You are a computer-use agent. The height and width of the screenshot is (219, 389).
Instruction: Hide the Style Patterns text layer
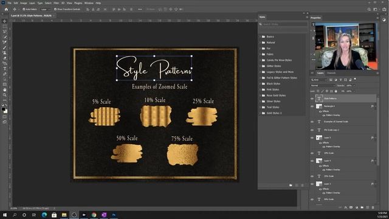click(x=312, y=99)
